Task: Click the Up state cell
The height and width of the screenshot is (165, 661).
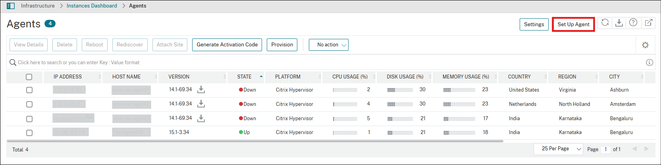Action: 244,132
